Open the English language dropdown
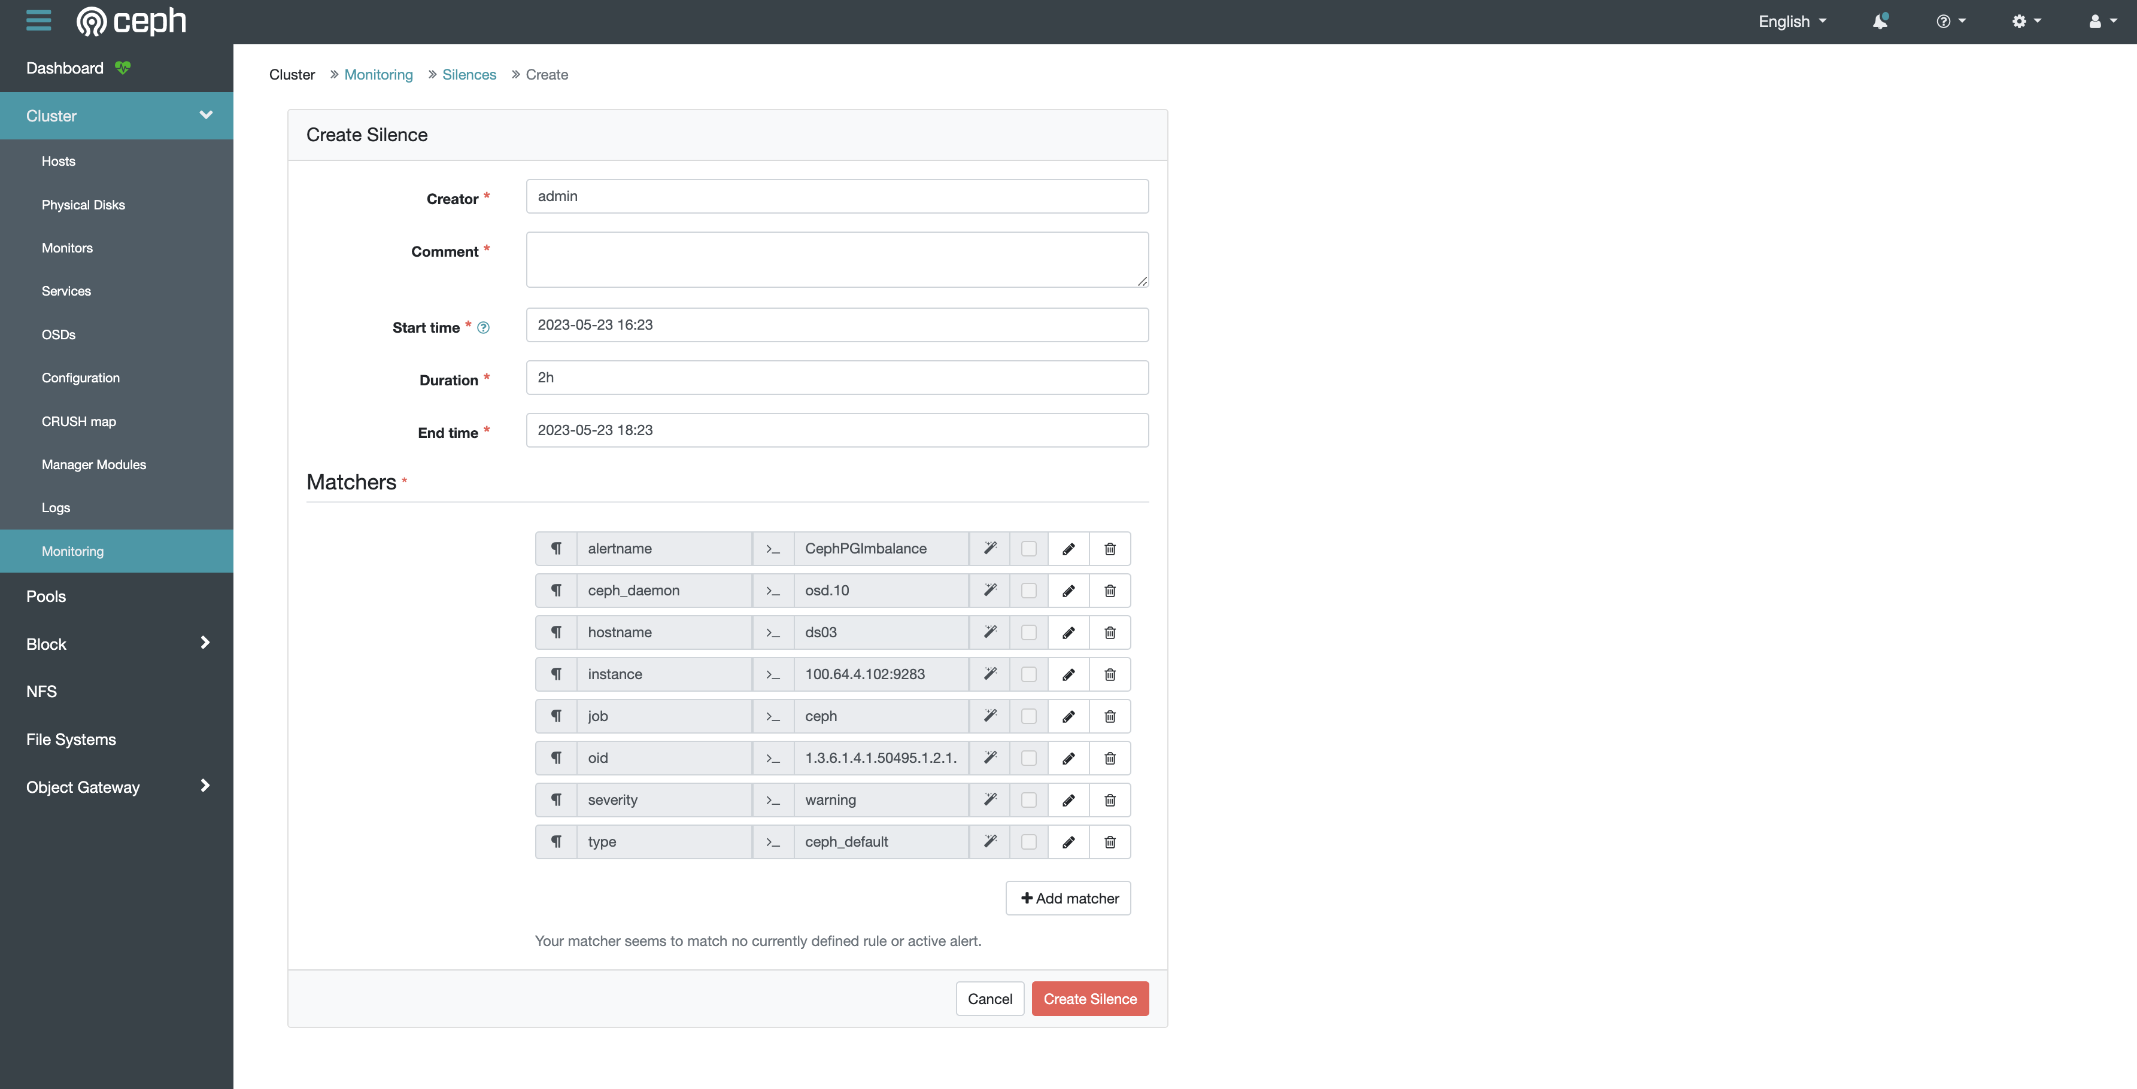This screenshot has height=1089, width=2137. click(1792, 21)
